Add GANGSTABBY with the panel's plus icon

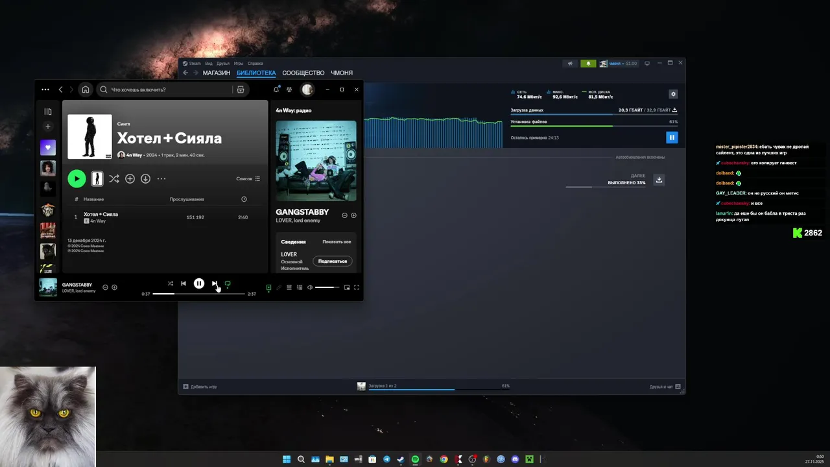pos(354,215)
